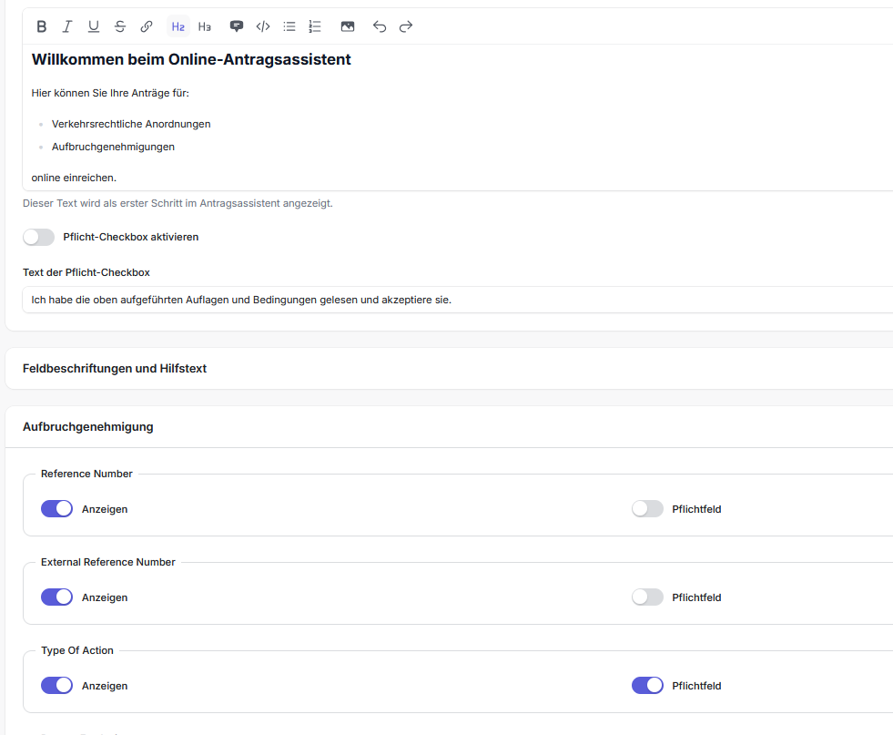Insert an image via the toolbar
893x735 pixels.
click(x=348, y=26)
